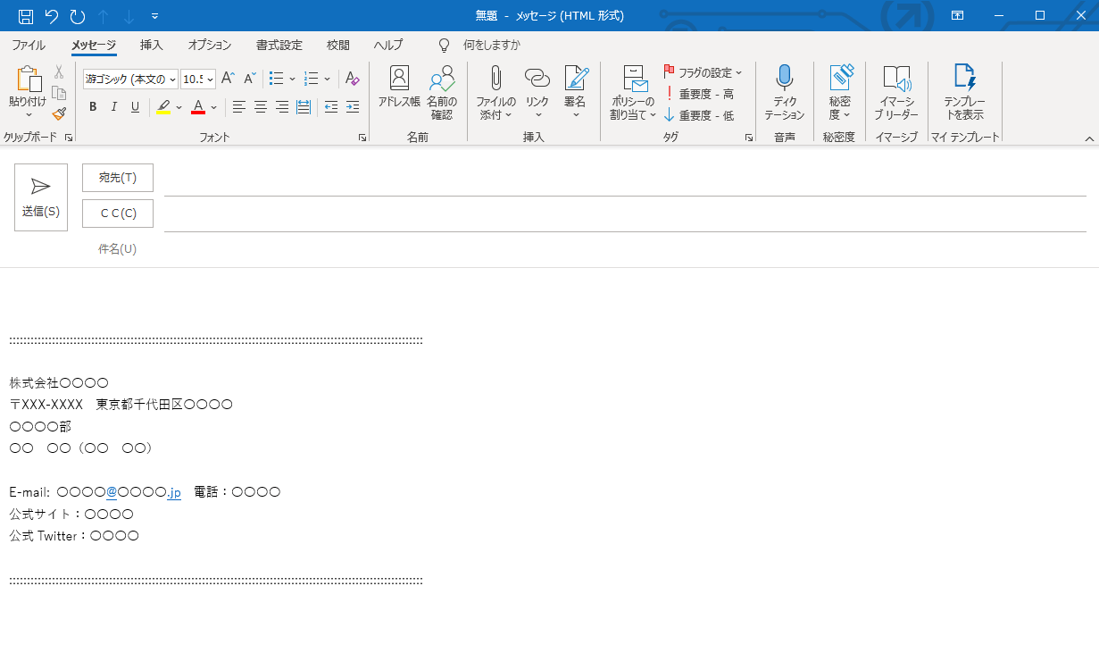Redo action in quick access toolbar

(78, 16)
